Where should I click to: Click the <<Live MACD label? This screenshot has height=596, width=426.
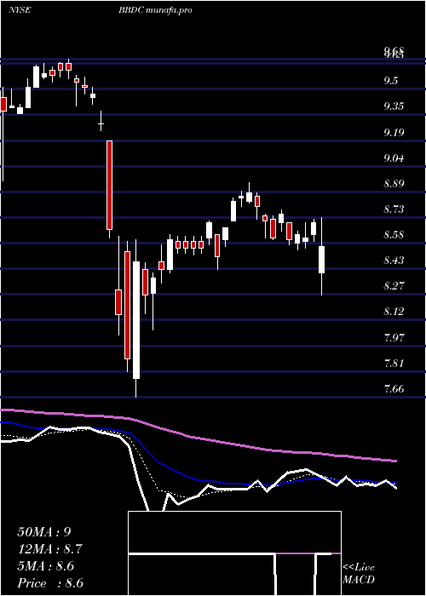point(359,574)
